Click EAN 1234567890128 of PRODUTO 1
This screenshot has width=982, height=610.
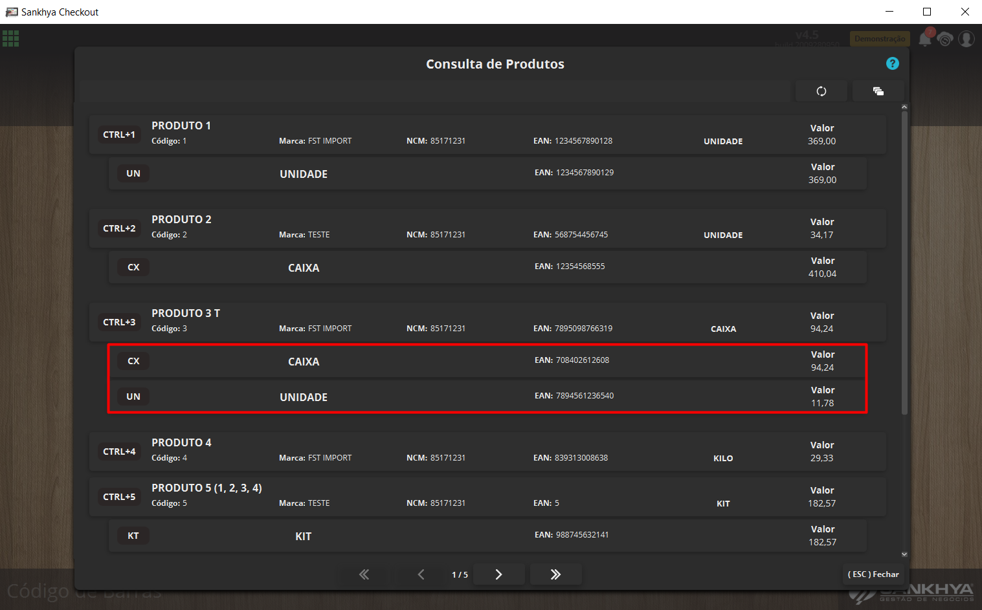click(x=573, y=141)
